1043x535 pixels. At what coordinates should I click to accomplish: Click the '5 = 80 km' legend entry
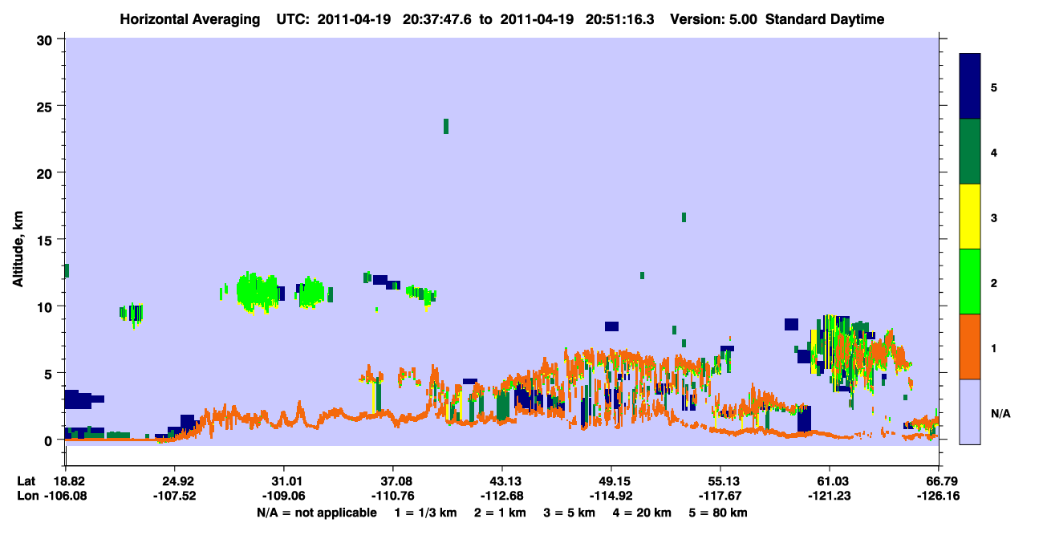pyautogui.click(x=716, y=513)
